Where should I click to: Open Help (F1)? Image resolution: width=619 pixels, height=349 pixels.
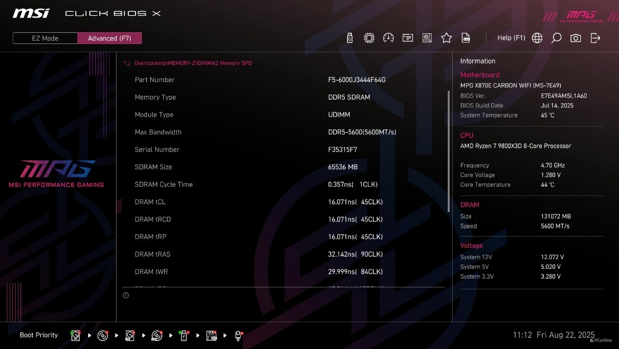tap(511, 38)
